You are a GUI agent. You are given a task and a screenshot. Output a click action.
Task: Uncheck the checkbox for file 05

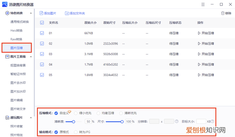pyautogui.click(x=42, y=75)
